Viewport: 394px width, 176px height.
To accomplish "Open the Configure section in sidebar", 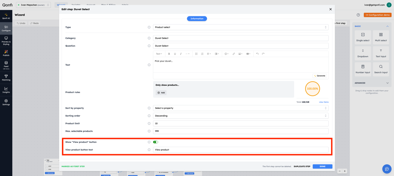I will (6, 28).
